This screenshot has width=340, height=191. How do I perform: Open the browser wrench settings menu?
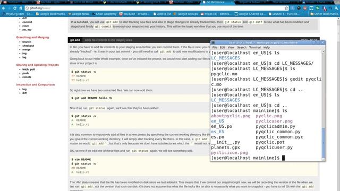tap(336, 8)
